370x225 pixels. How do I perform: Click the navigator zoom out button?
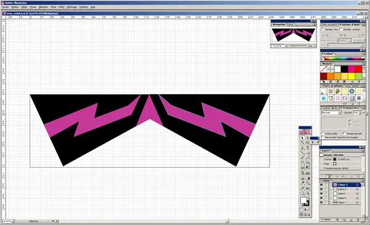click(287, 46)
